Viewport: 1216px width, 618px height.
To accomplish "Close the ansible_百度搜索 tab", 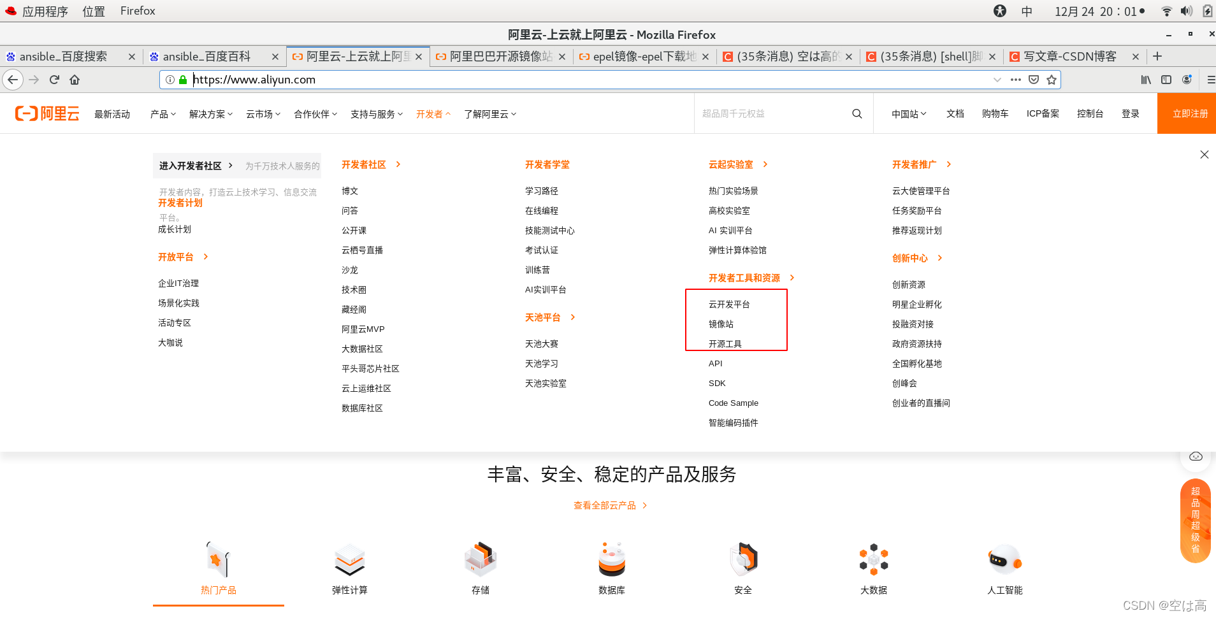I will [132, 57].
